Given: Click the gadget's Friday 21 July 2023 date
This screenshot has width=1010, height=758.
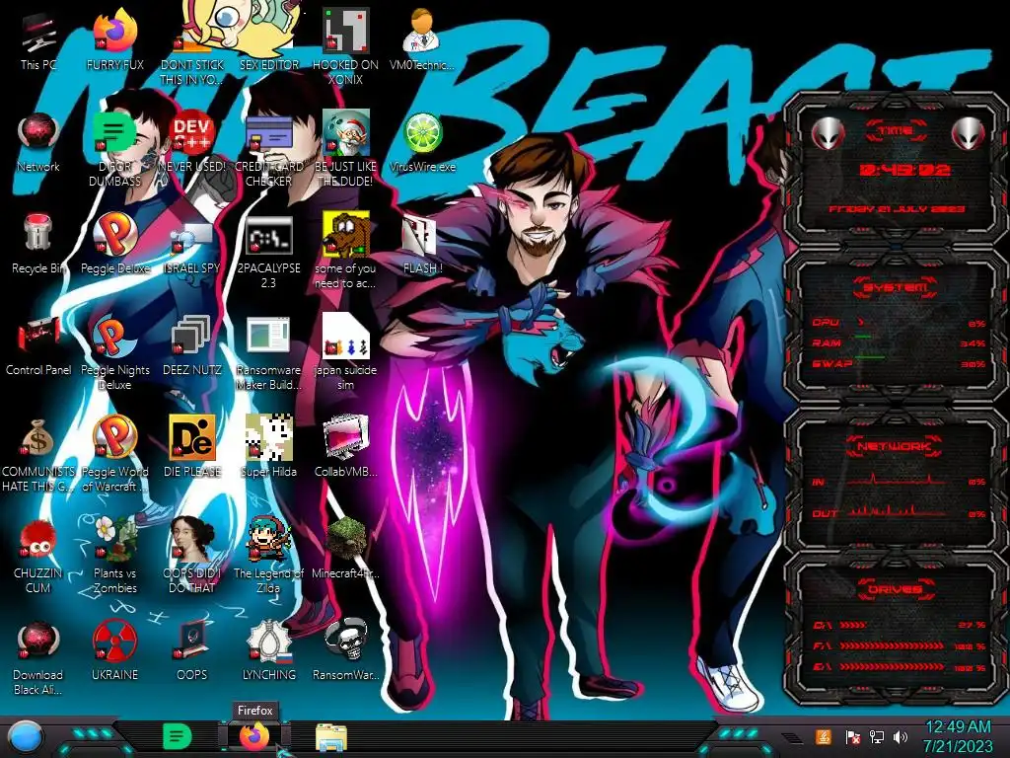Looking at the screenshot, I should point(896,209).
